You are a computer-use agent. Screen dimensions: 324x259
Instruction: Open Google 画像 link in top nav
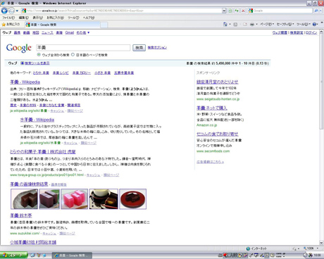17,32
